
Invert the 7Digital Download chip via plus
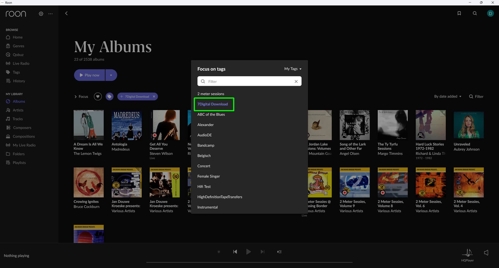(x=121, y=96)
